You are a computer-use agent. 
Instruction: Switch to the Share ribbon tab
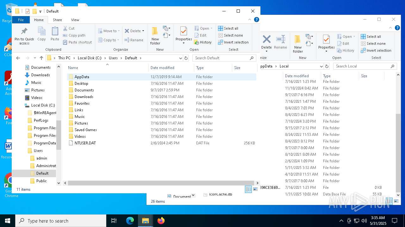57,20
